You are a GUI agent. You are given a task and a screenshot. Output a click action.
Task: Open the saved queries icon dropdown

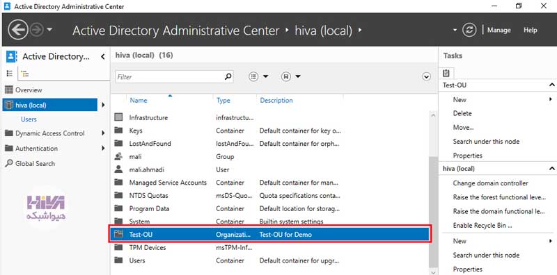click(x=291, y=76)
